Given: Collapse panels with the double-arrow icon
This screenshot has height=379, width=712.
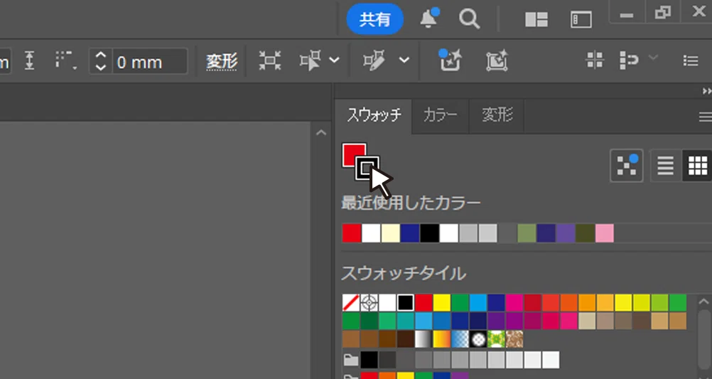Looking at the screenshot, I should (x=706, y=91).
